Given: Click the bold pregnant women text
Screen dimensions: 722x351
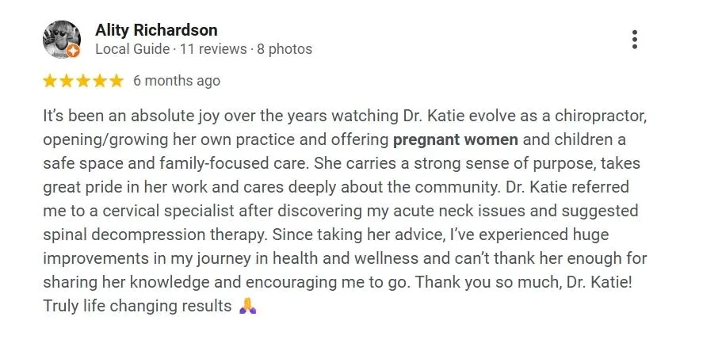Looking at the screenshot, I should [456, 139].
